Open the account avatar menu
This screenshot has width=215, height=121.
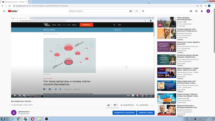point(208,11)
